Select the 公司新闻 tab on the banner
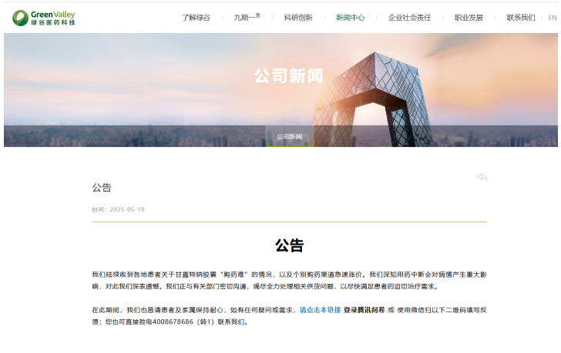This screenshot has height=353, width=561. (290, 136)
